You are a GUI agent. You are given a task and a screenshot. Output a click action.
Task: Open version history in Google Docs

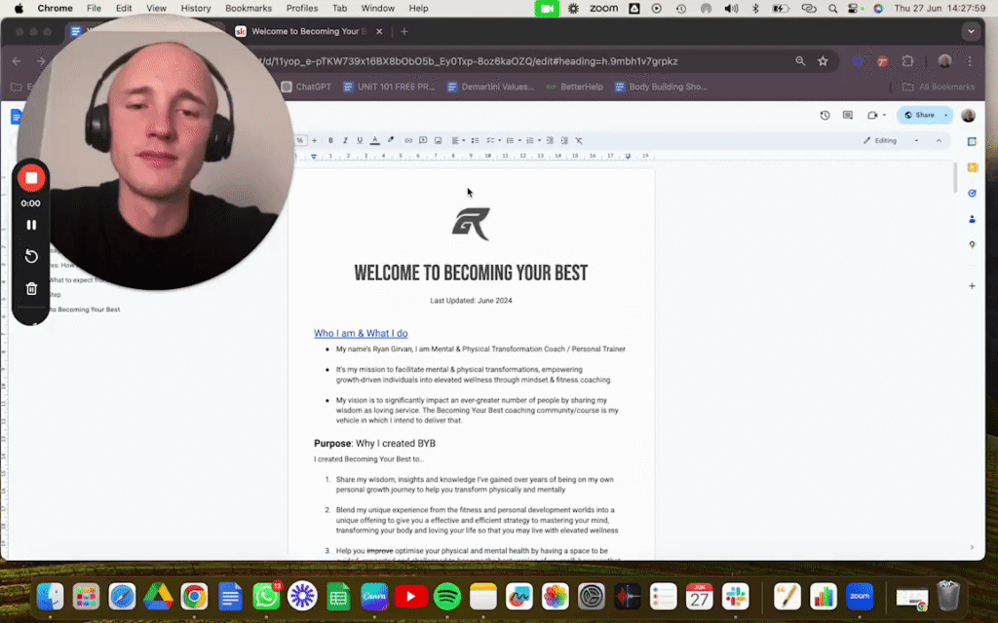tap(825, 115)
